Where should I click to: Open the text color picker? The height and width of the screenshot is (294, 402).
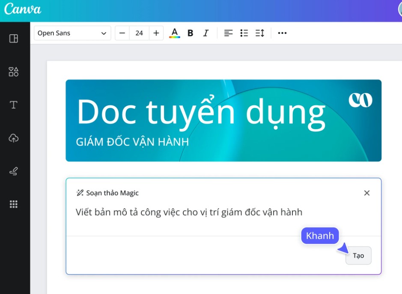tap(175, 33)
